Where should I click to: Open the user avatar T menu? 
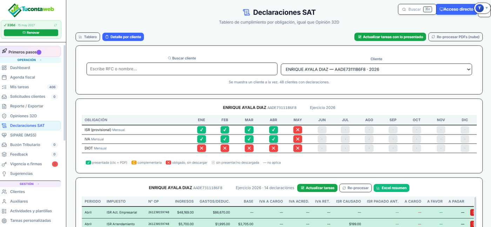click(479, 8)
